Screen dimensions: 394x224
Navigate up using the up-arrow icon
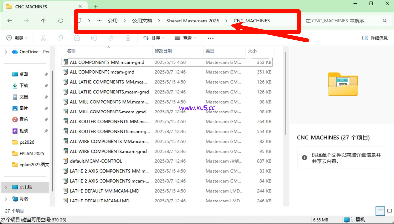click(43, 21)
